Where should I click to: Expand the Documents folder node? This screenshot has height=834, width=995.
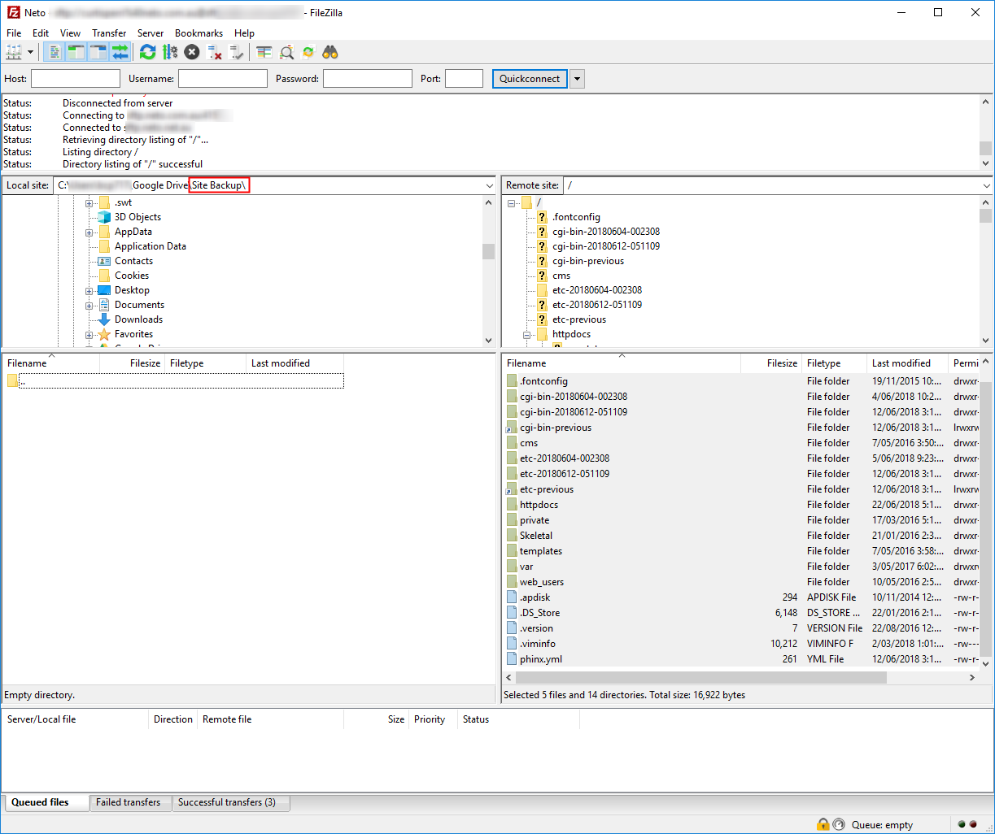pyautogui.click(x=89, y=305)
